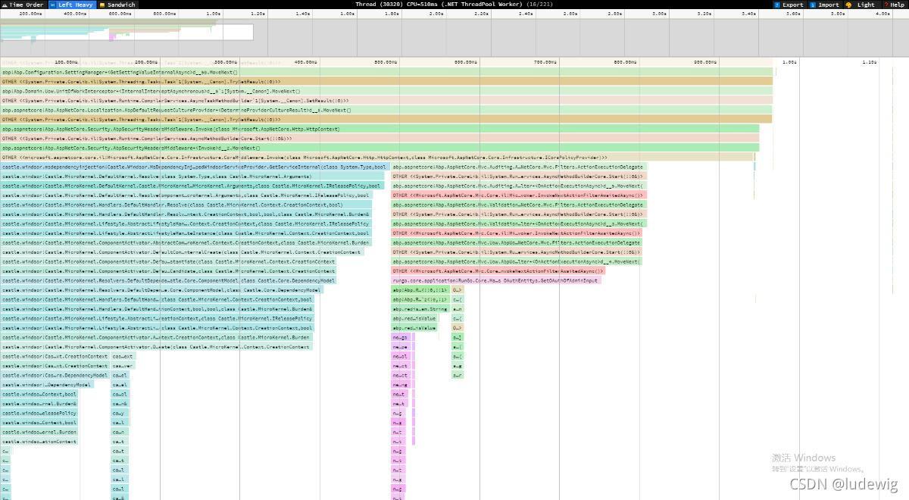
Task: Select the castle.windsor Burden& frame in left column
Action: click(x=39, y=404)
